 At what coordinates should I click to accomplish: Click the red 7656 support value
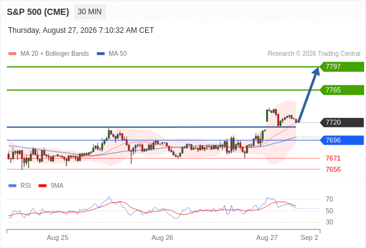click(333, 169)
